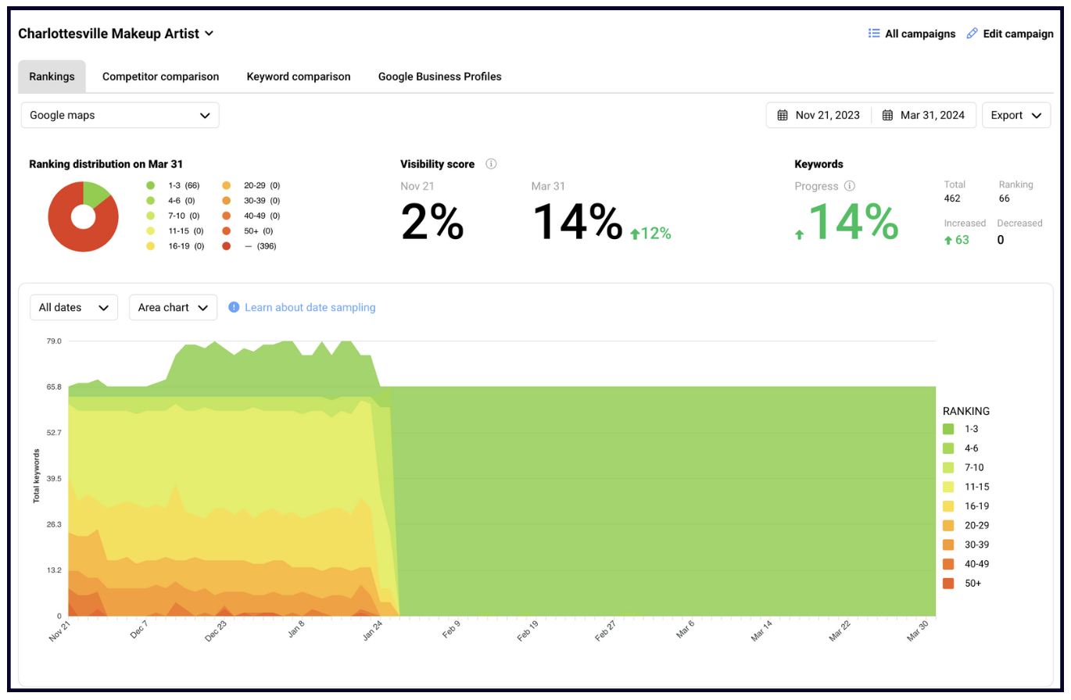Image resolution: width=1071 pixels, height=700 pixels.
Task: Click the blue date sampling info icon
Action: 234,308
